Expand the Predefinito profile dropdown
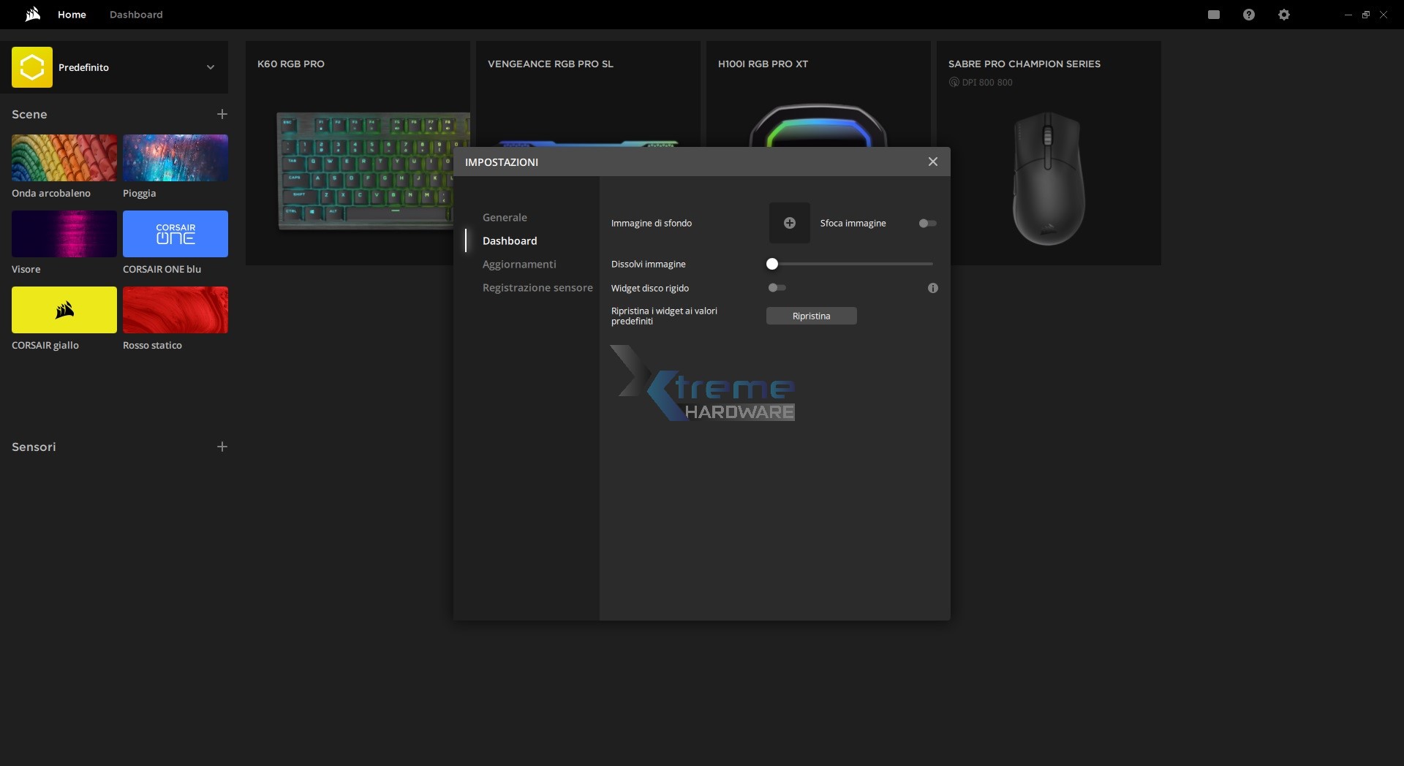This screenshot has width=1404, height=766. click(x=211, y=67)
